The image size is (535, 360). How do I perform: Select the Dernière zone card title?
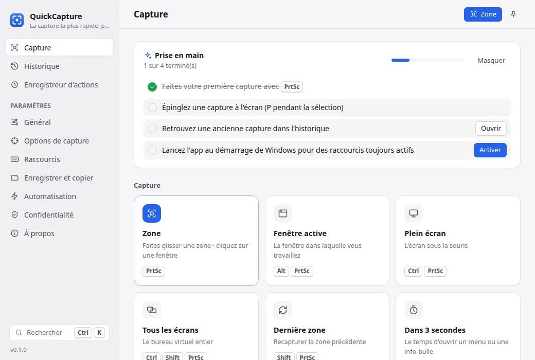click(299, 330)
